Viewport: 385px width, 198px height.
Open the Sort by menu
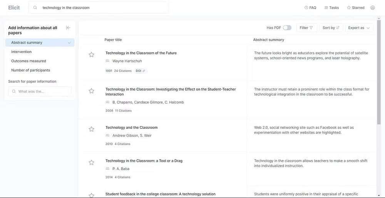331,28
